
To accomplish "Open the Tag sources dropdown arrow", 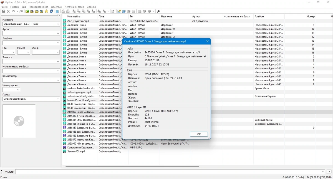I will [153, 11].
